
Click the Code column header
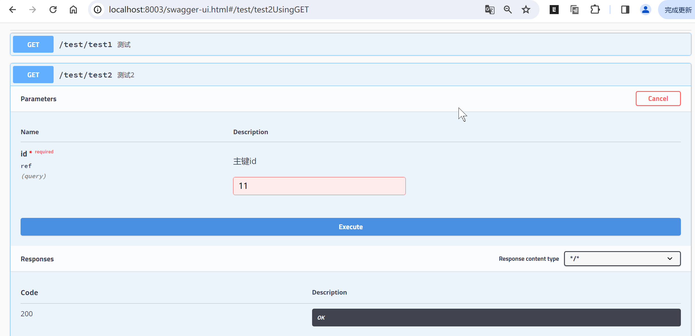pos(29,293)
